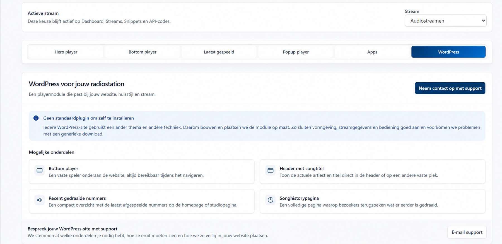Click text 'We stemmen af welke onderdelen je nodig hebt'

coord(148,236)
